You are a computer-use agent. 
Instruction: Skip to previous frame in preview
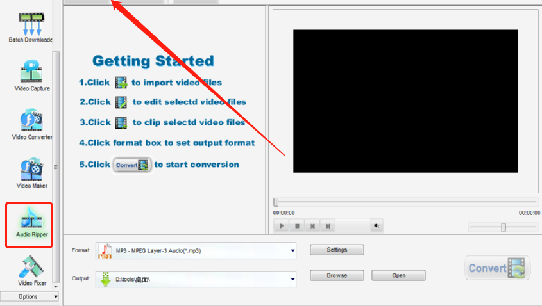(312, 226)
